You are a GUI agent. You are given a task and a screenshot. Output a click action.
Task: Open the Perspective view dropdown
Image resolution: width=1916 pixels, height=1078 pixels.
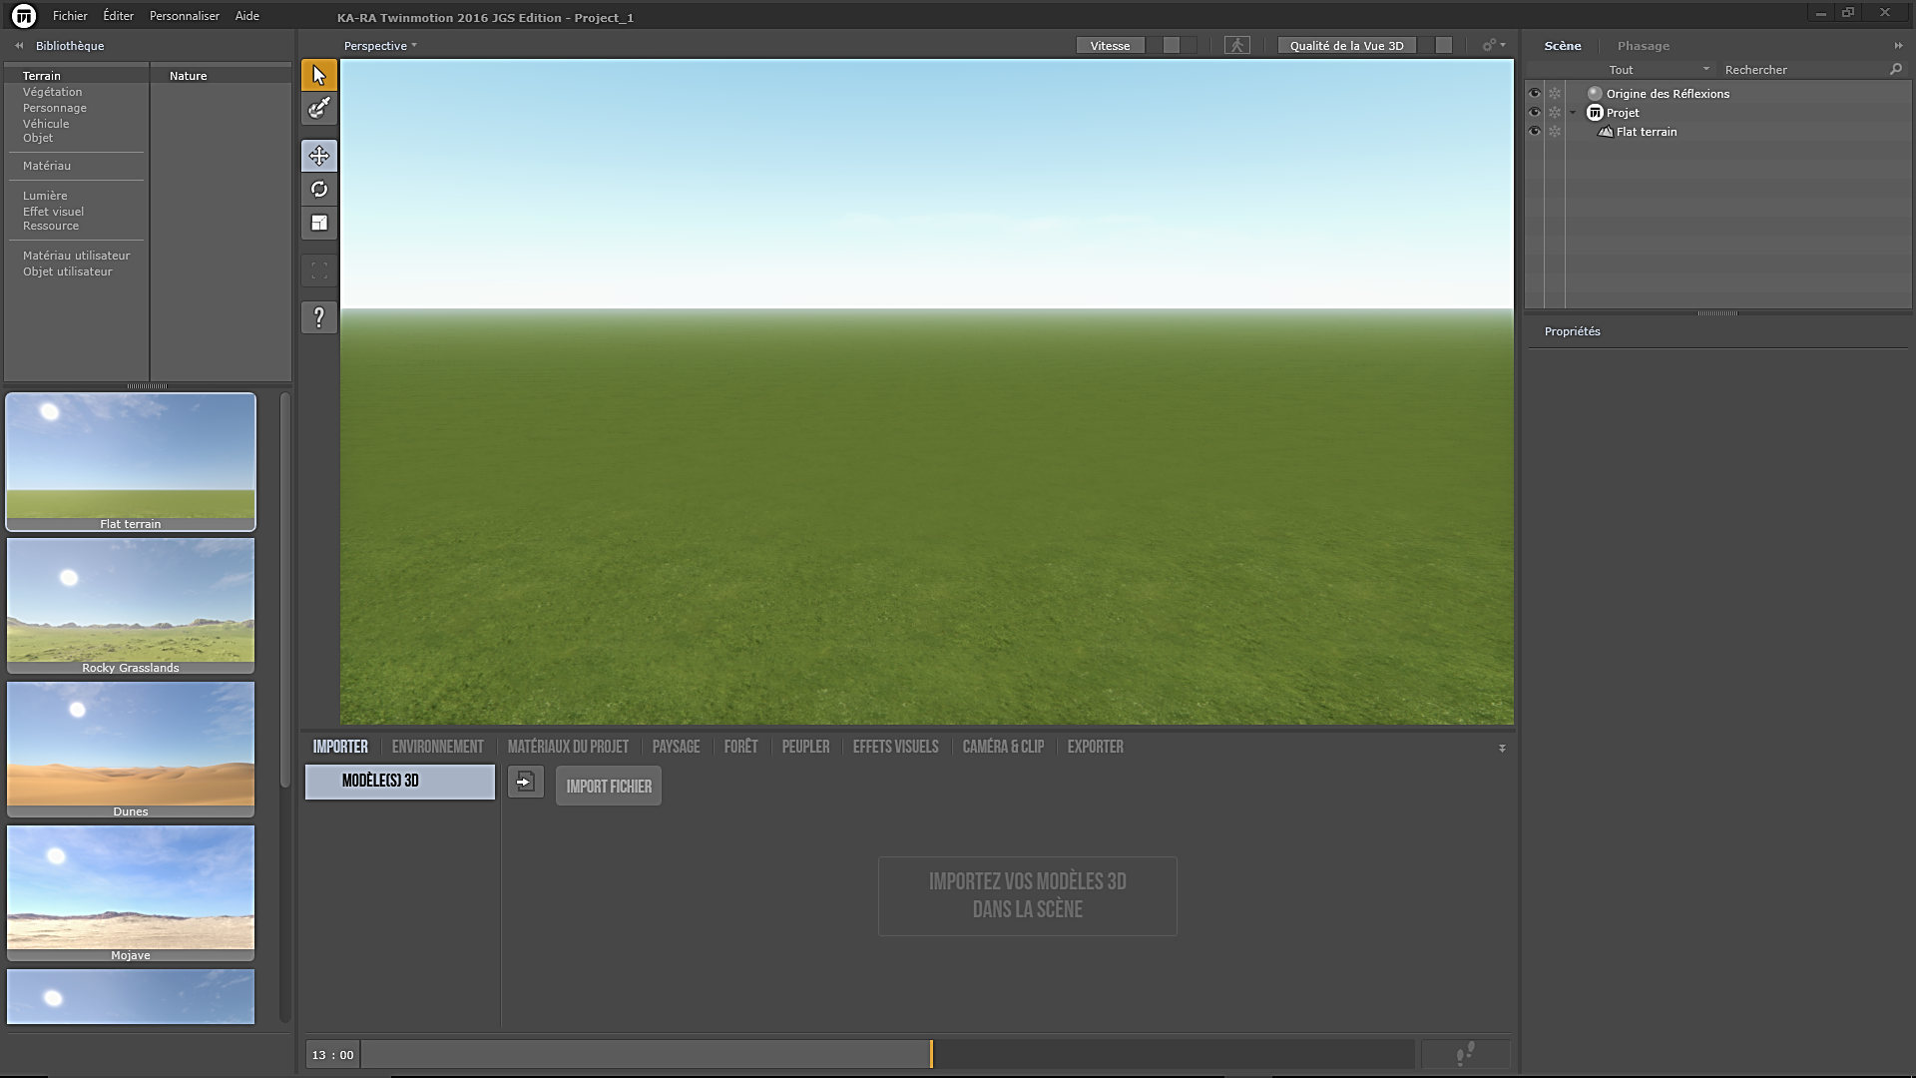(380, 46)
